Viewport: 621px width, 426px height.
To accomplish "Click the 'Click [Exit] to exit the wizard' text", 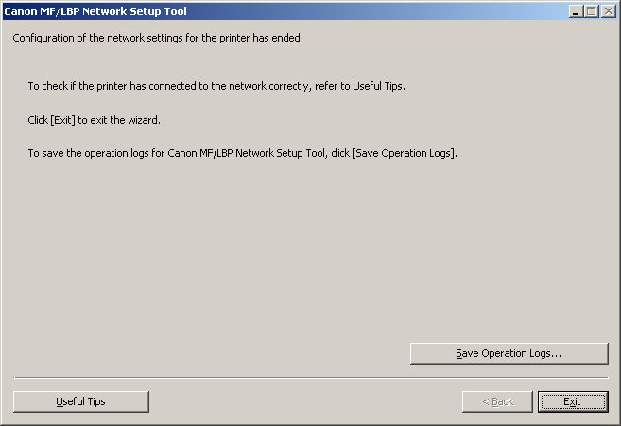I will 95,120.
